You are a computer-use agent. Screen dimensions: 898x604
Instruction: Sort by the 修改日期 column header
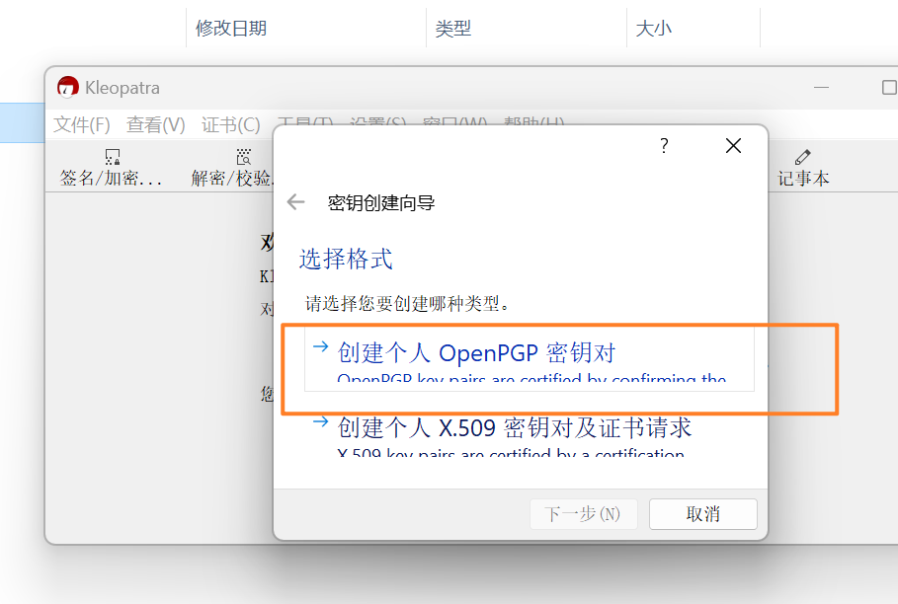(x=231, y=29)
